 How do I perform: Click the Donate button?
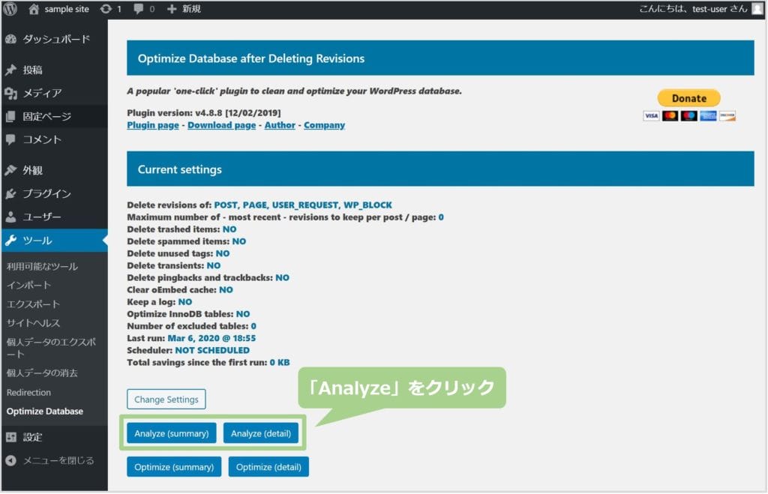pos(688,97)
